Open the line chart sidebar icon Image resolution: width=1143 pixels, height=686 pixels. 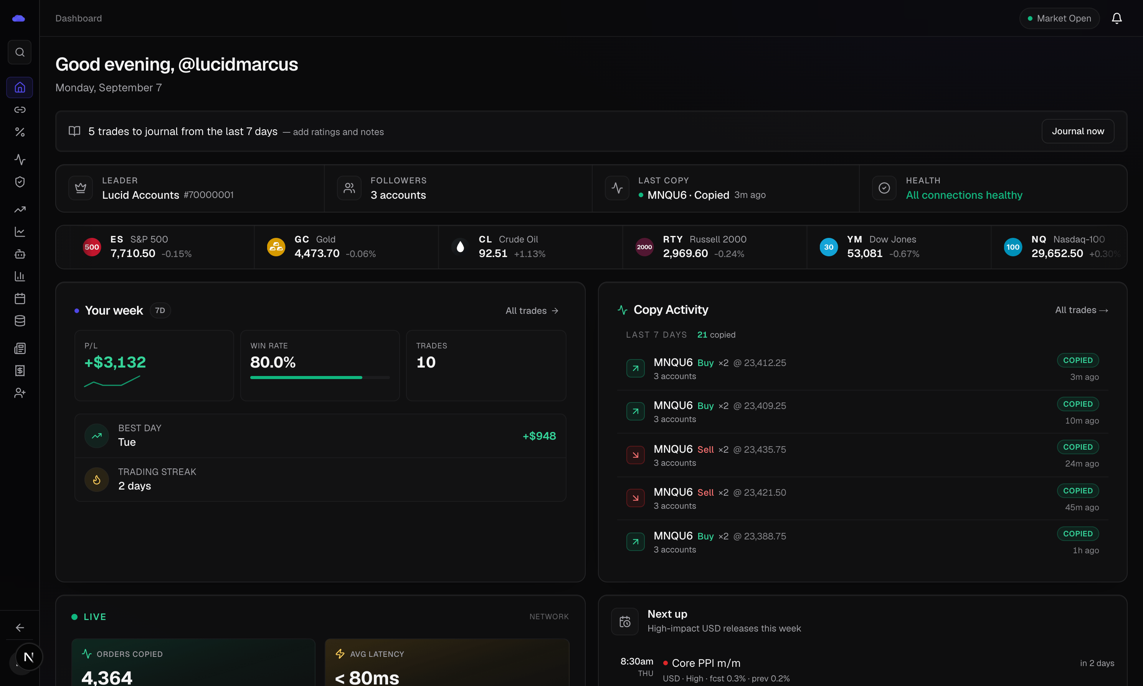pos(20,232)
